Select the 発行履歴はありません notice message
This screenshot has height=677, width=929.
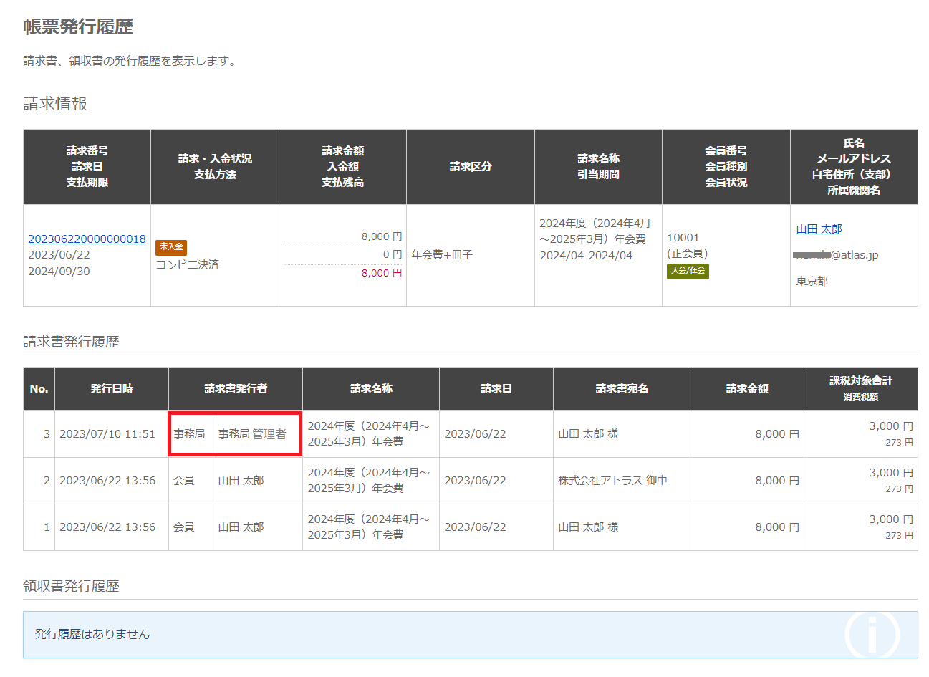pos(92,634)
